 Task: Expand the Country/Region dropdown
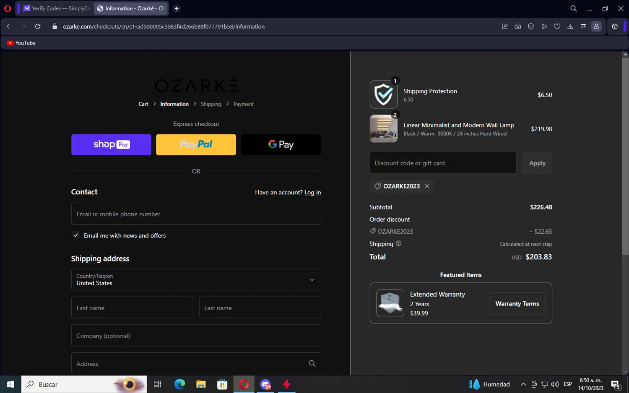click(196, 279)
